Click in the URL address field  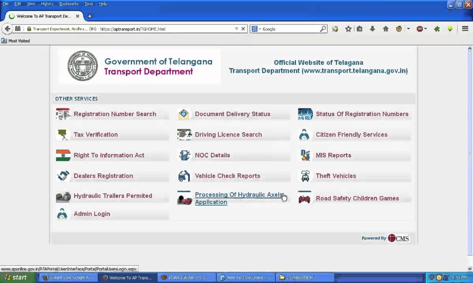pyautogui.click(x=166, y=29)
